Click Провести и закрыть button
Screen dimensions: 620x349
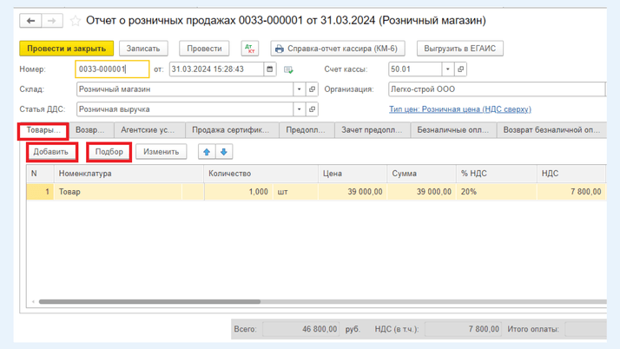(66, 49)
